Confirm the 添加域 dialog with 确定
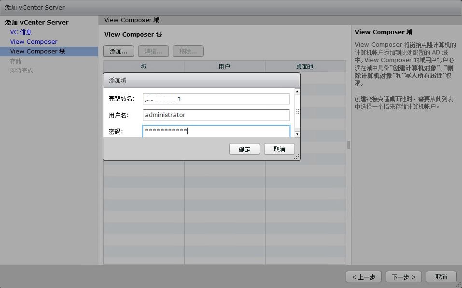 244,149
